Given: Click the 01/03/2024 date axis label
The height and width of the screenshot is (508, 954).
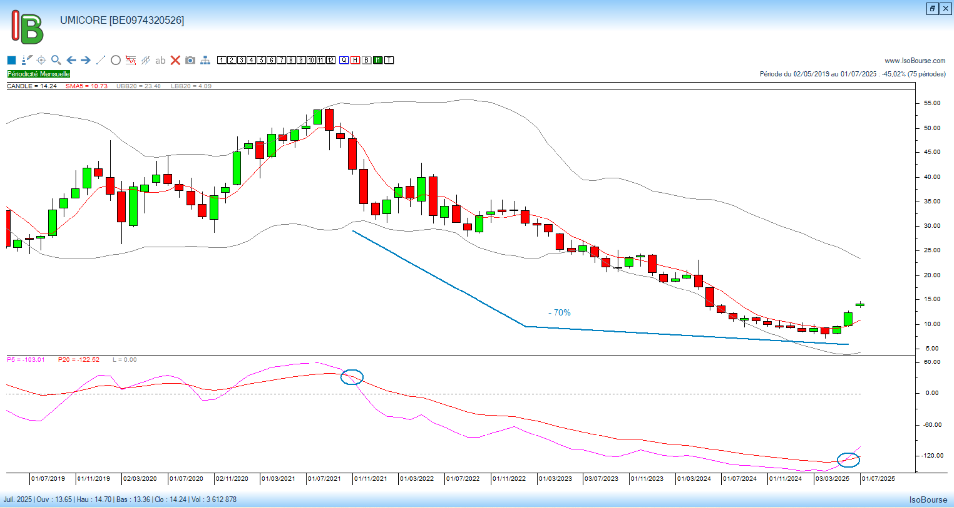Looking at the screenshot, I should pos(694,479).
